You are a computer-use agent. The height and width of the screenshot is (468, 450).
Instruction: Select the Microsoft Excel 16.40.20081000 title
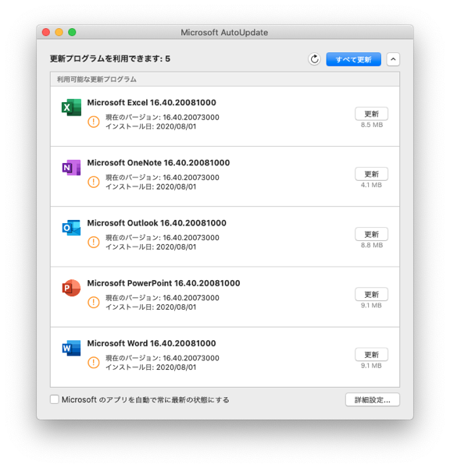point(152,103)
